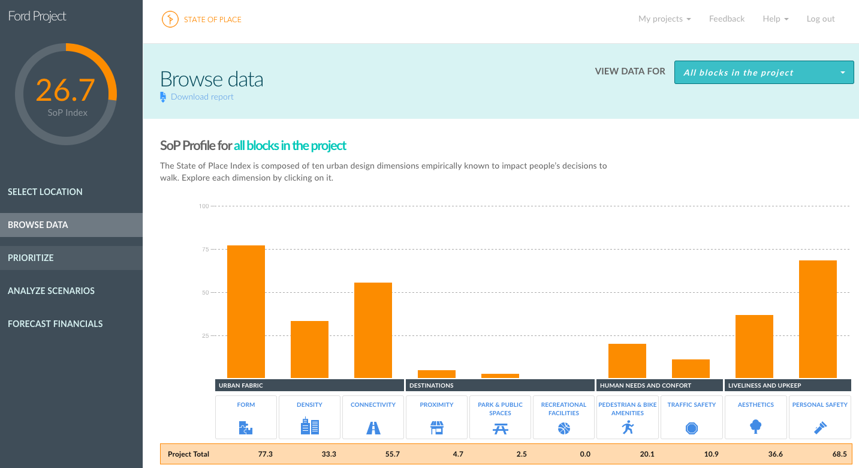Screen dimensions: 859x468
Task: Select the Recreational Facilities basketball icon
Action: (564, 428)
